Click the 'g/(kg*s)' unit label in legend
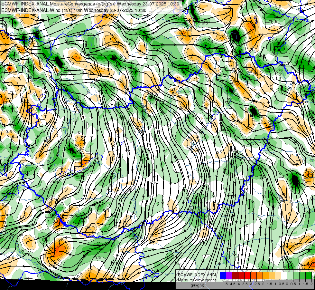 coord(197,285)
